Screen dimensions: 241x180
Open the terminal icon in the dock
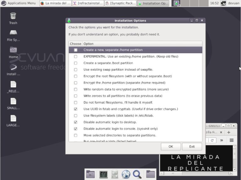(104, 174)
